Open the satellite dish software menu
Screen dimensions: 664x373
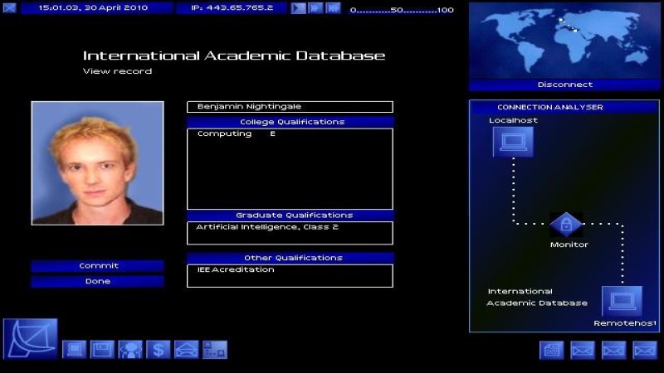point(30,339)
